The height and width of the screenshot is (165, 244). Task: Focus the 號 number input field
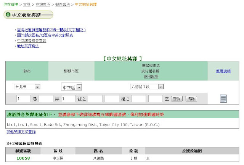coord(68,99)
